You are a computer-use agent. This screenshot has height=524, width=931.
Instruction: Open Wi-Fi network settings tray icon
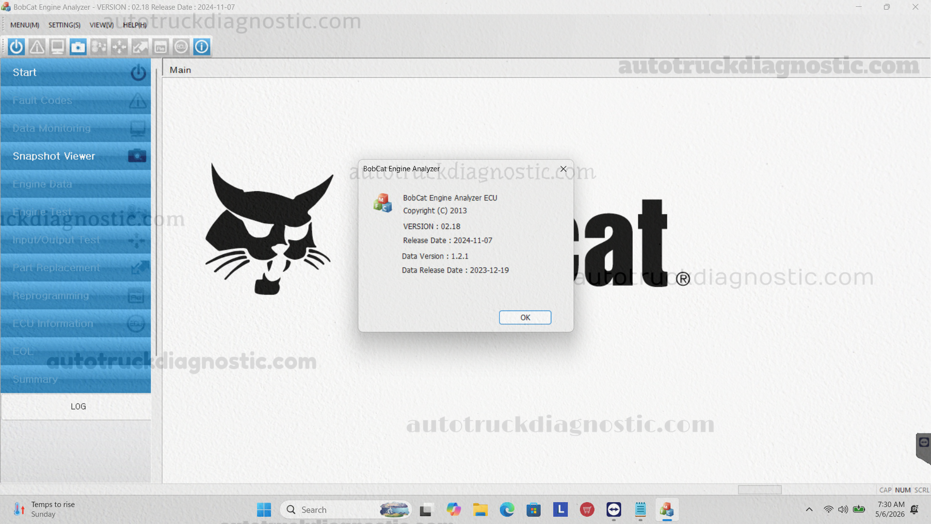tap(828, 509)
